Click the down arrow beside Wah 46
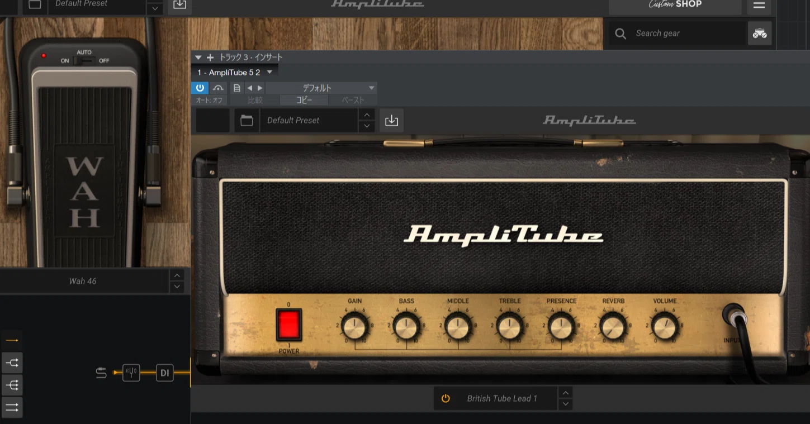810x424 pixels. (x=177, y=287)
